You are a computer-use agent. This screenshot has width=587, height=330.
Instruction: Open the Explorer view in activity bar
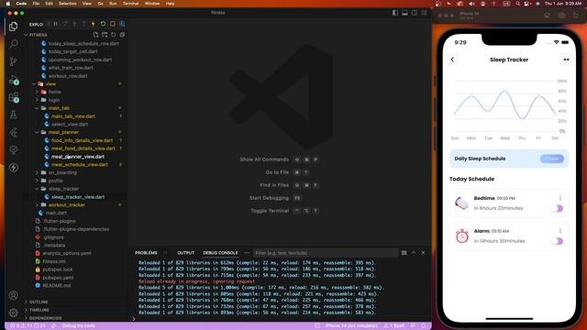(14, 27)
